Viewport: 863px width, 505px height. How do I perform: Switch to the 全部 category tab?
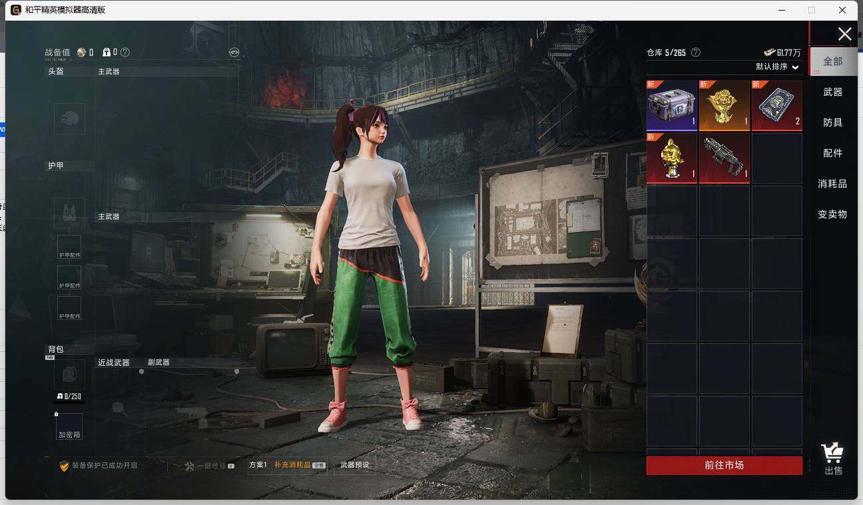tap(833, 61)
